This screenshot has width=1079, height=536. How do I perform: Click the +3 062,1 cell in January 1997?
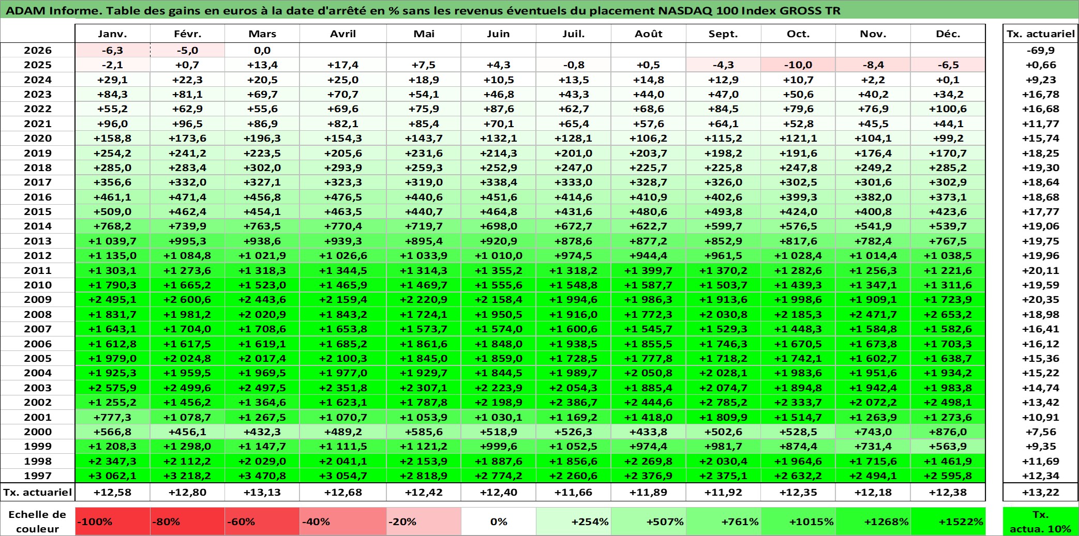click(x=113, y=476)
